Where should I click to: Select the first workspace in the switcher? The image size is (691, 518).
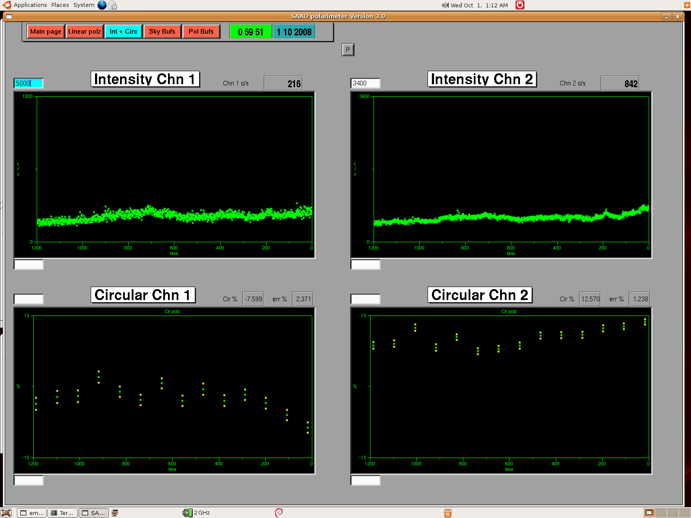(x=649, y=513)
